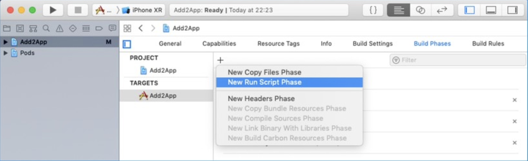Expand the Add2App project disclosure triangle
The image size is (528, 161).
(x=5, y=42)
